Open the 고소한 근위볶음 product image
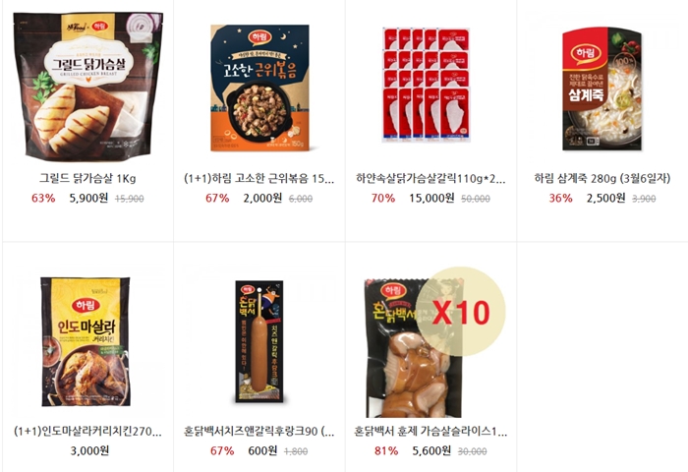688x472 pixels. (259, 88)
